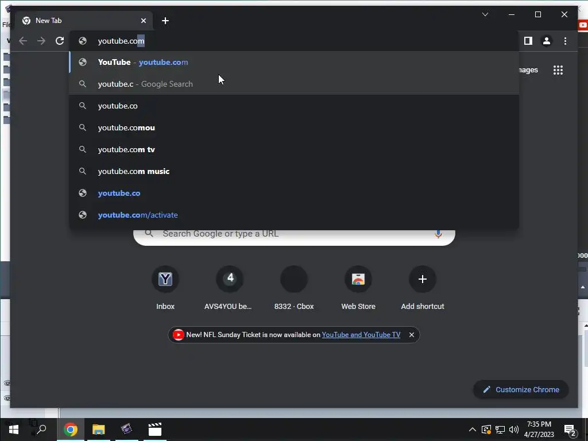Viewport: 588px width, 441px height.
Task: Click the 7:35 PM taskbar clock
Action: click(539, 430)
